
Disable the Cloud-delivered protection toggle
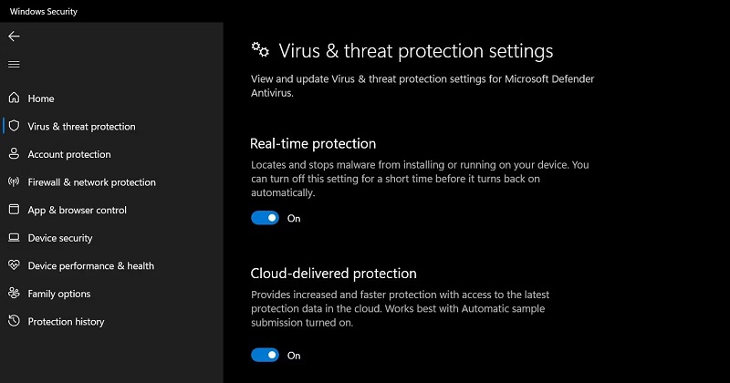266,355
